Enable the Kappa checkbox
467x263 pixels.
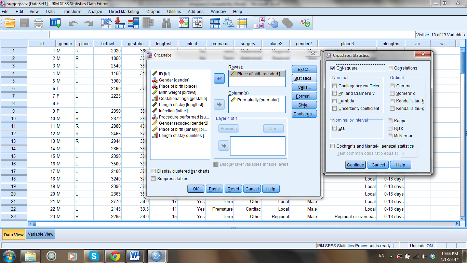click(390, 121)
